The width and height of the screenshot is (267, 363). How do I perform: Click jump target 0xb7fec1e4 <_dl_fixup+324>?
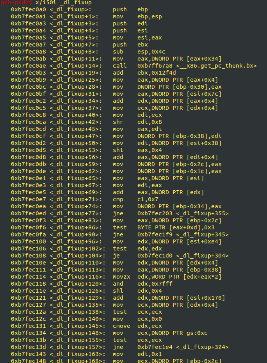[x=183, y=347]
